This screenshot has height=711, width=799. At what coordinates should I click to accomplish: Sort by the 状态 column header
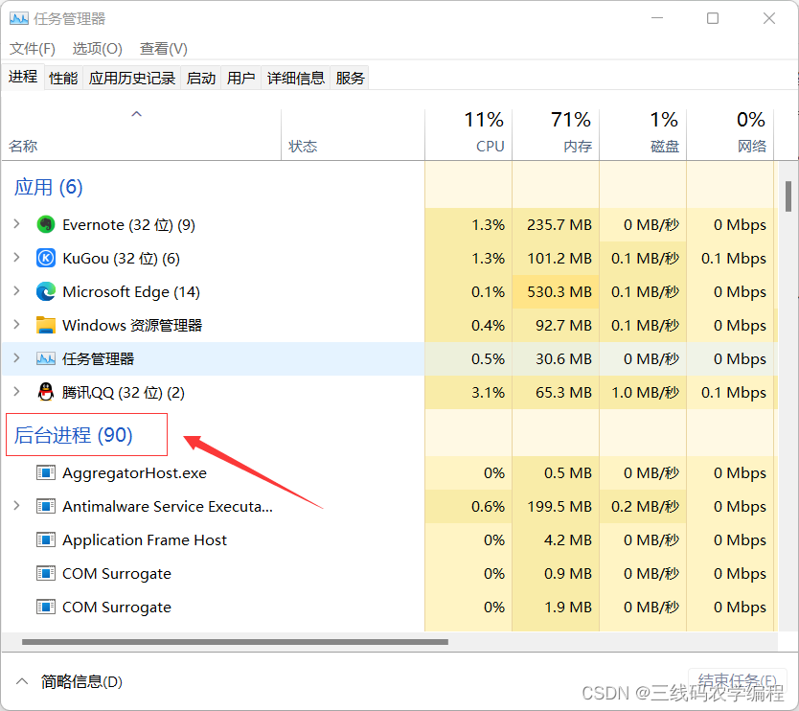pyautogui.click(x=353, y=134)
